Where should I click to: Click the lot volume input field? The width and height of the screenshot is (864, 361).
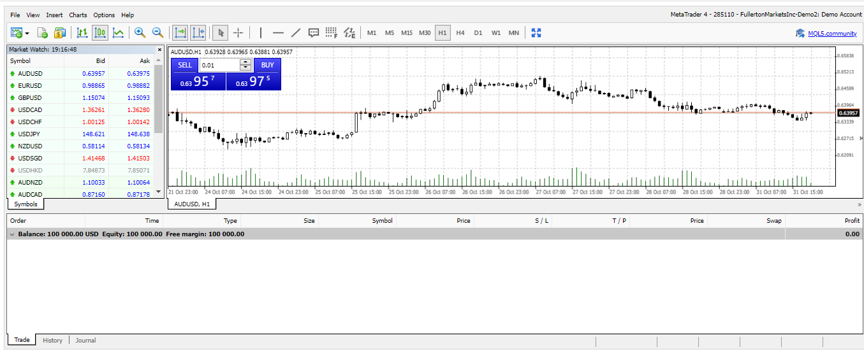219,65
